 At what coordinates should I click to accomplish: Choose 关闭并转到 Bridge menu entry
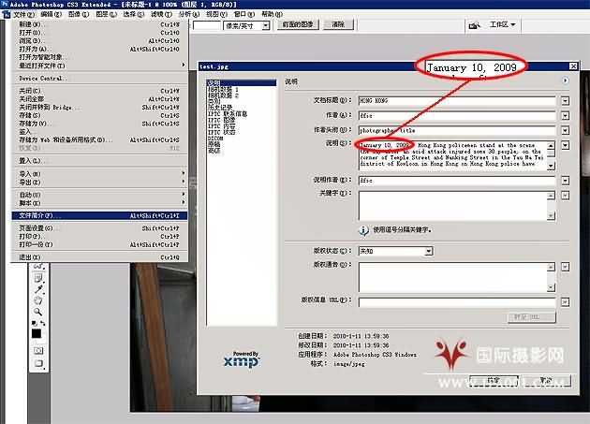pyautogui.click(x=99, y=108)
